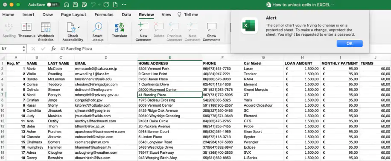Image resolution: width=391 pixels, height=161 pixels.
Task: Click the cancel X in formula bar
Action: [x=33, y=49]
